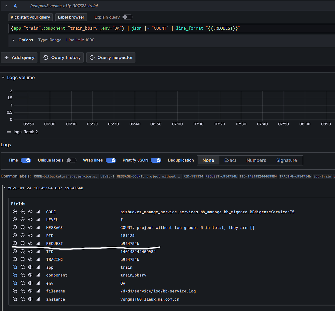Open the Label browser
Screen dimensions: 335x311
tap(71, 17)
